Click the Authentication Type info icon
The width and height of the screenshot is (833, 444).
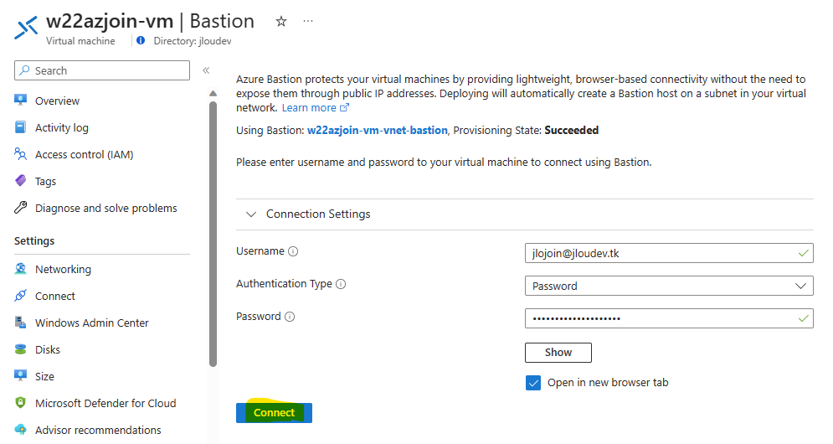click(x=341, y=284)
